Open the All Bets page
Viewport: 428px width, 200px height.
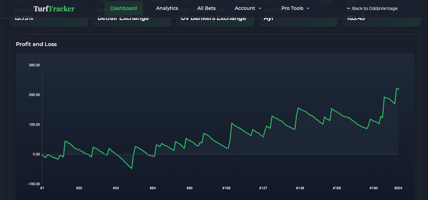click(x=207, y=8)
